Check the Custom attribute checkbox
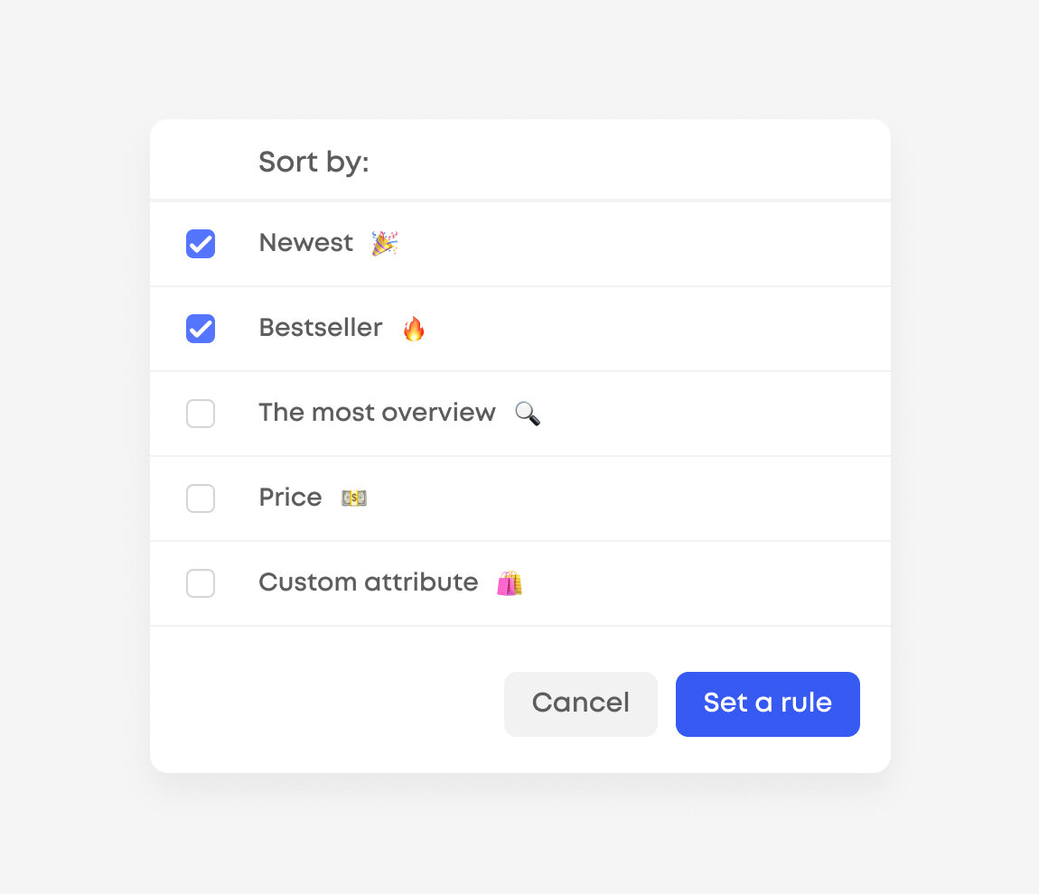Viewport: 1039px width, 894px height. tap(200, 582)
